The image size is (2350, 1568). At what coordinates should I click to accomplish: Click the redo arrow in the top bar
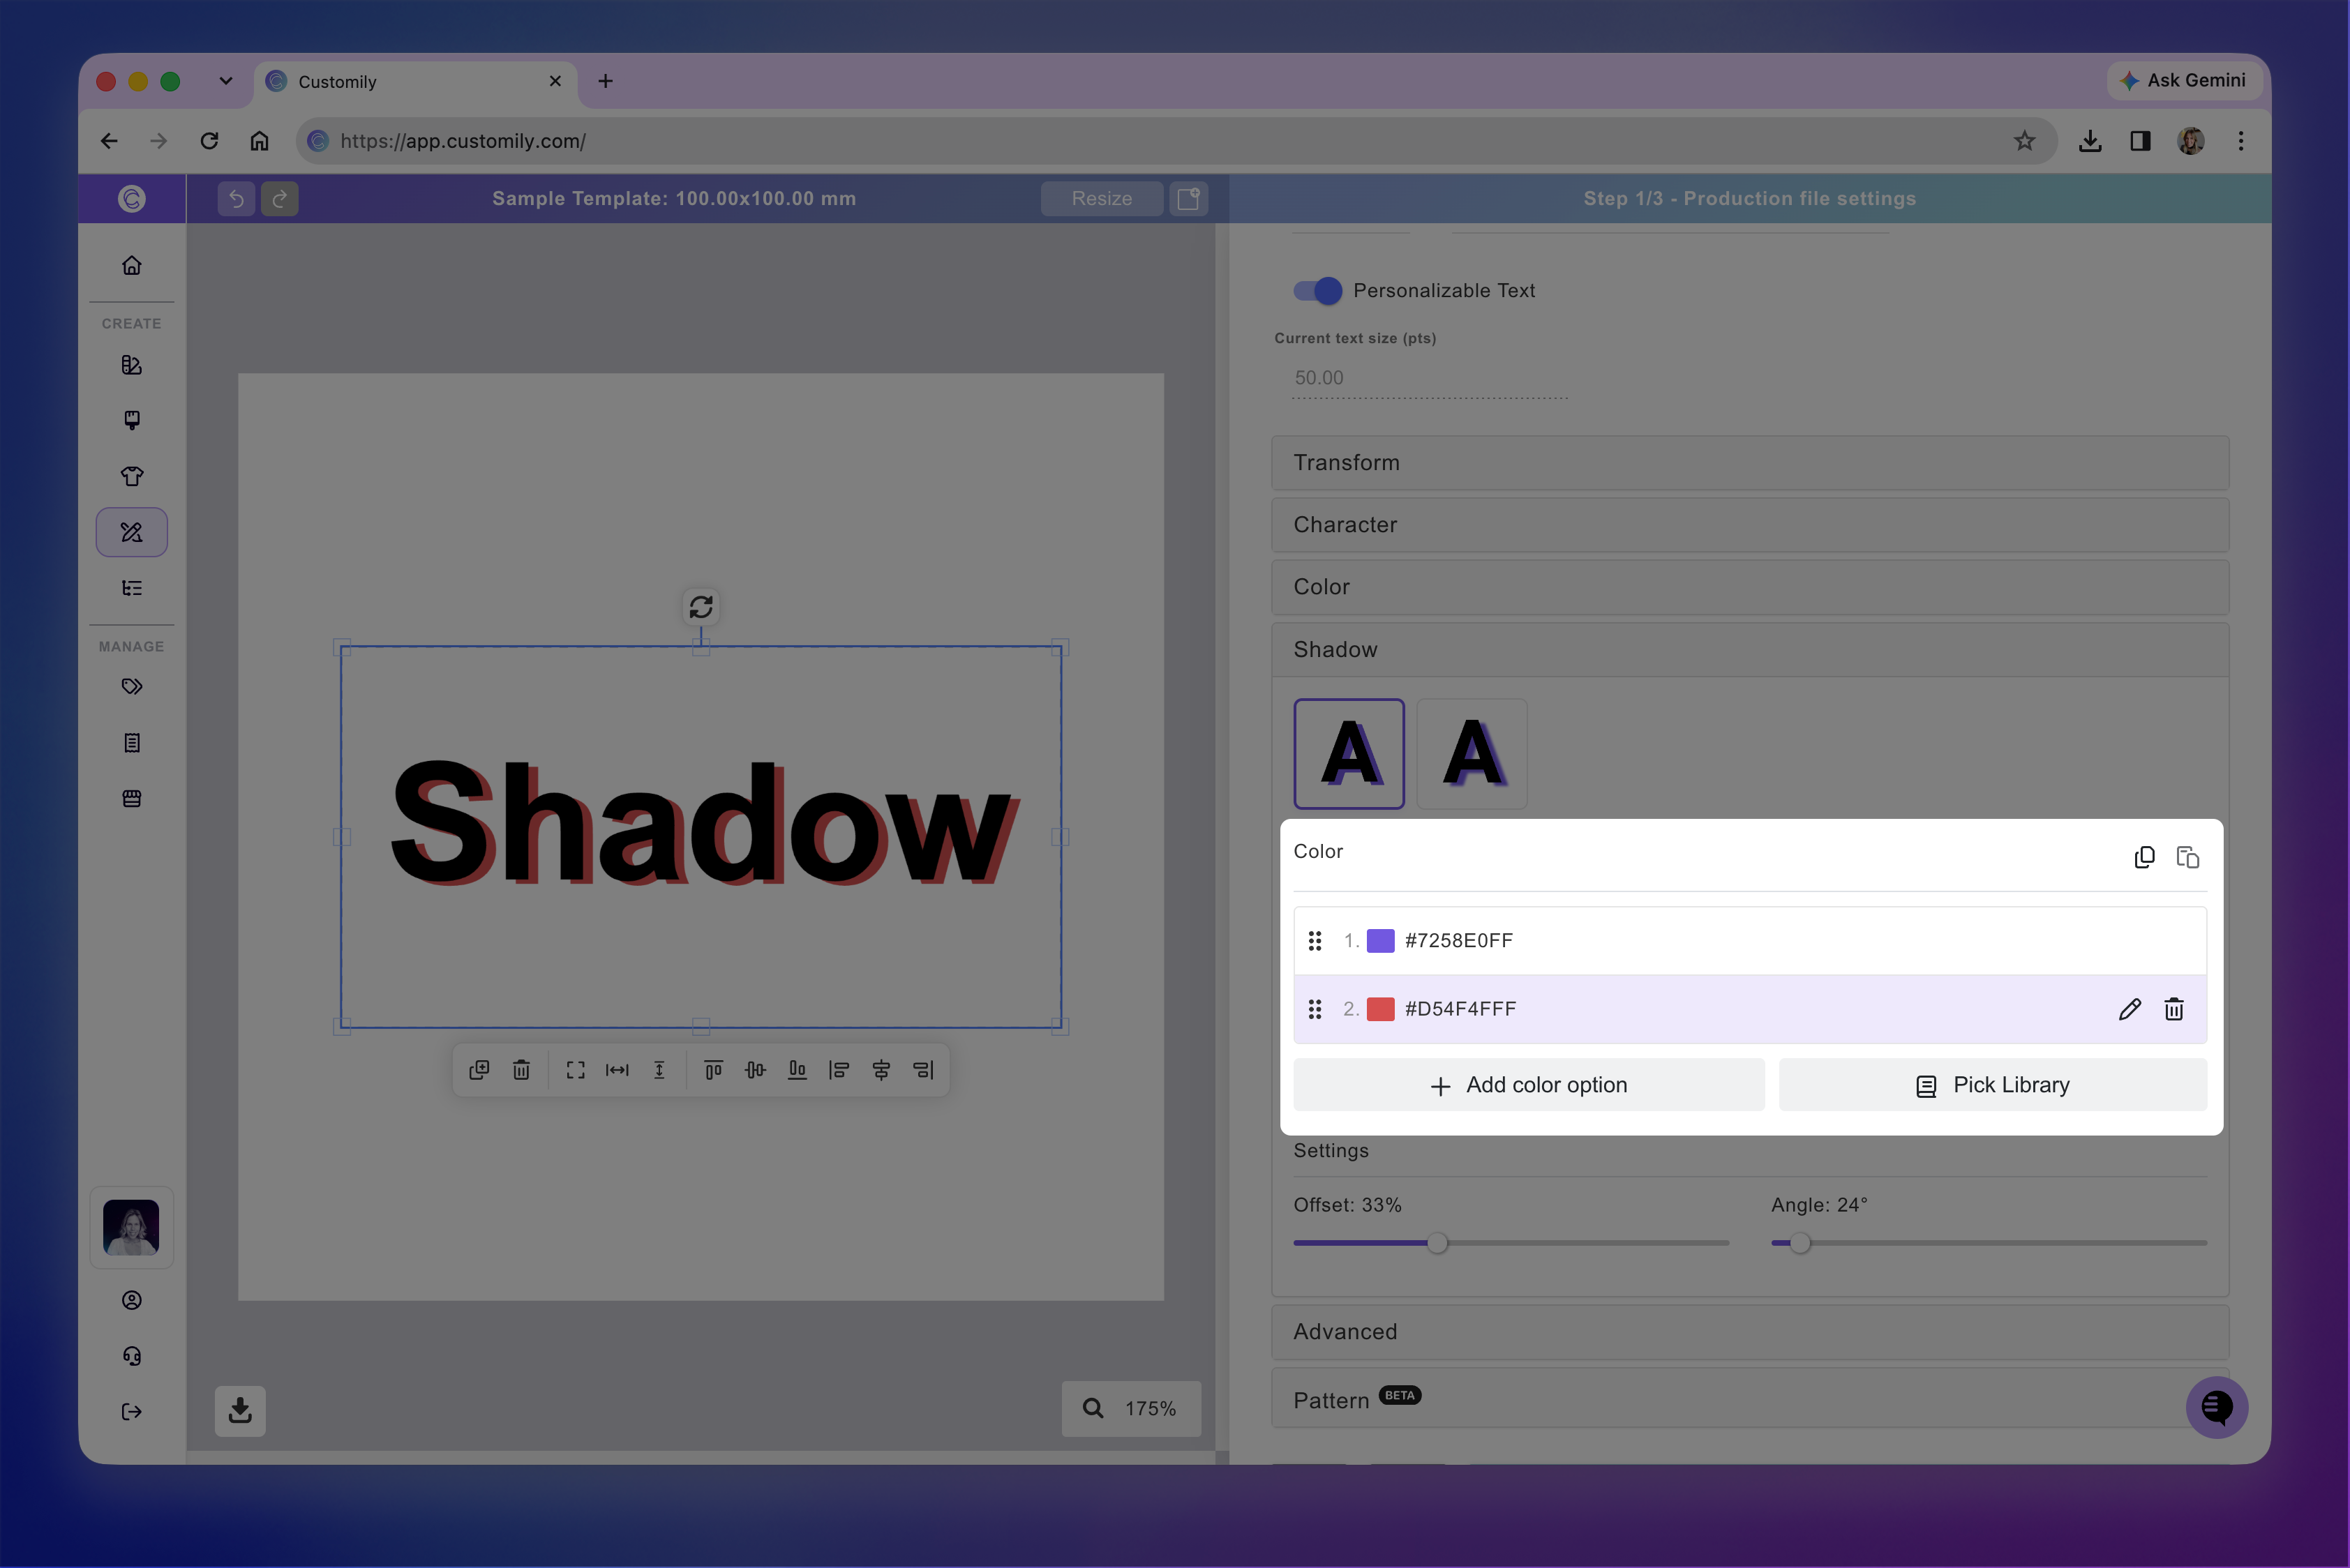280,198
